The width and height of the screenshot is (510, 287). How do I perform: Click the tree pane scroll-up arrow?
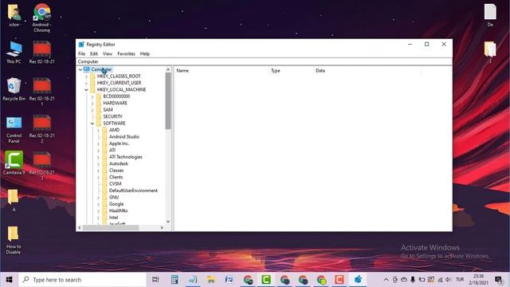(168, 69)
